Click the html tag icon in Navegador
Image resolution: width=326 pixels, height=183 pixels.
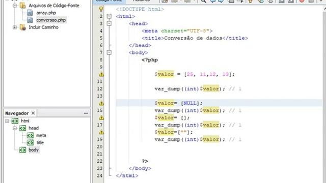15,121
